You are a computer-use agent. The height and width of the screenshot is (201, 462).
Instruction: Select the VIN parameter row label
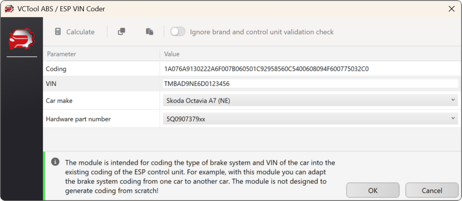pyautogui.click(x=51, y=84)
